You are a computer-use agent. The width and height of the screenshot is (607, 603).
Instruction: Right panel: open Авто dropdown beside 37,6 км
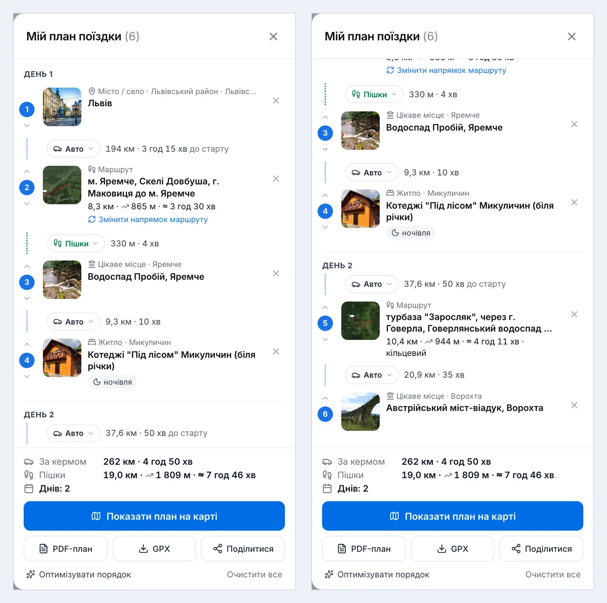(372, 284)
